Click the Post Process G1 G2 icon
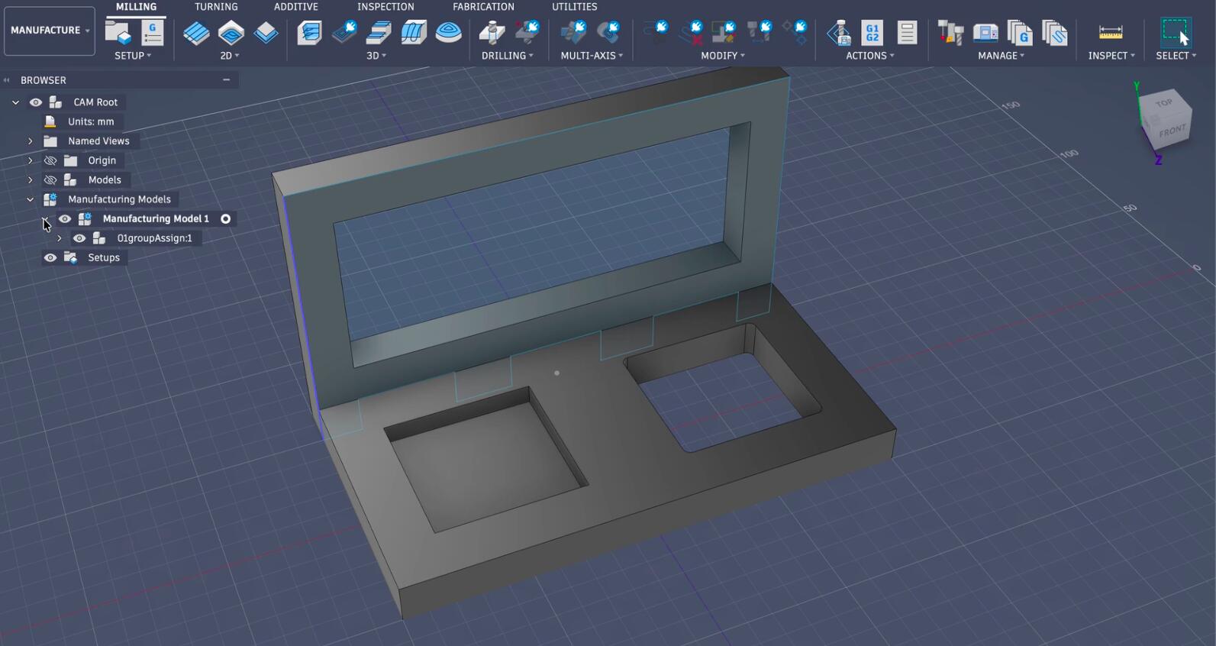The height and width of the screenshot is (646, 1216). click(x=872, y=33)
